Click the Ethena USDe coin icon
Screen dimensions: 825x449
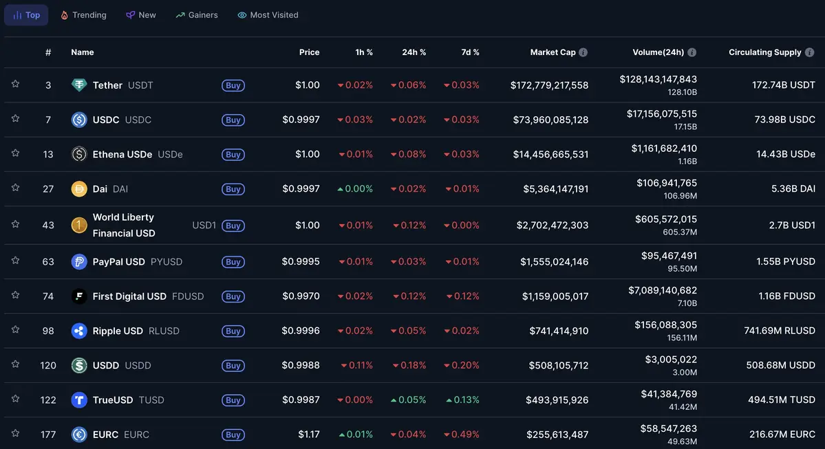(x=78, y=153)
